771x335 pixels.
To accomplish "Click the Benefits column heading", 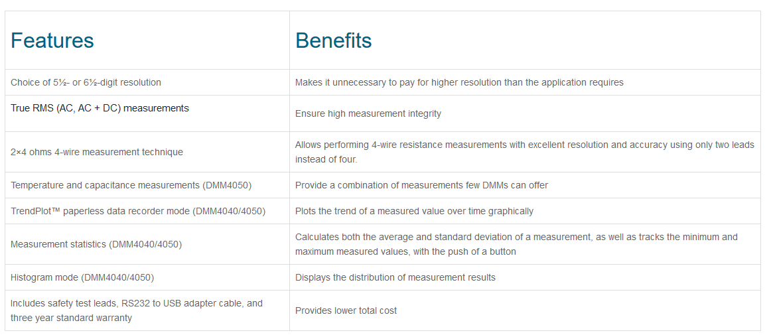I will click(333, 40).
